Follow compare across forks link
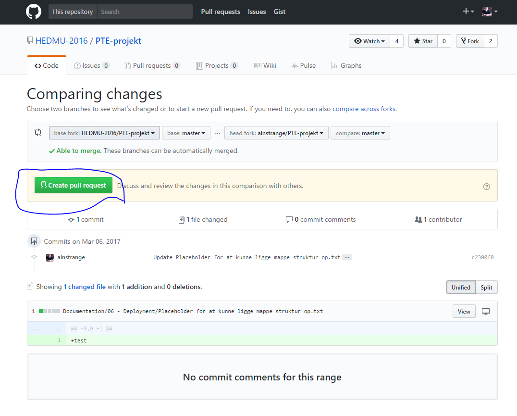The height and width of the screenshot is (416, 517). pyautogui.click(x=364, y=109)
